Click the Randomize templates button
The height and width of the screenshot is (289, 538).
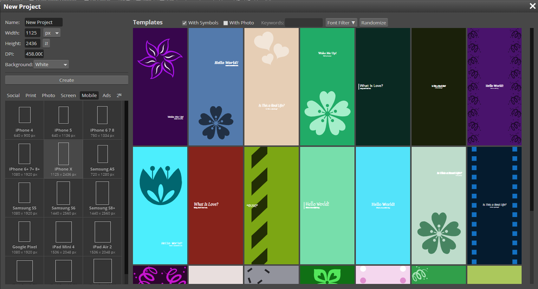[373, 23]
